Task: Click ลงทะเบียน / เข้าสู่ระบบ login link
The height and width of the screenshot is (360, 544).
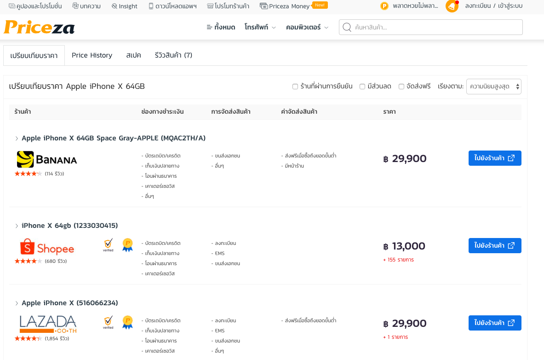Action: tap(494, 6)
